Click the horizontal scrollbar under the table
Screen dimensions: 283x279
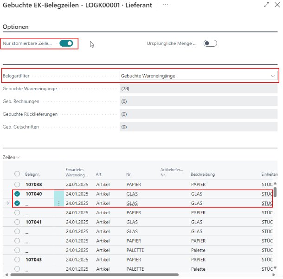(139, 275)
